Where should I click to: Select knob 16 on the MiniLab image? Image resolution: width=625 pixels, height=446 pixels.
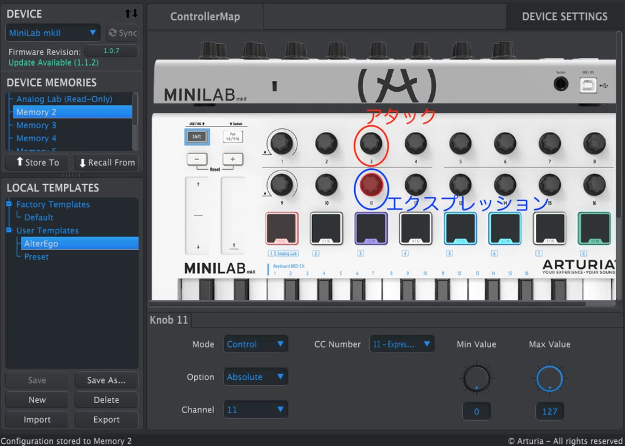coord(594,184)
